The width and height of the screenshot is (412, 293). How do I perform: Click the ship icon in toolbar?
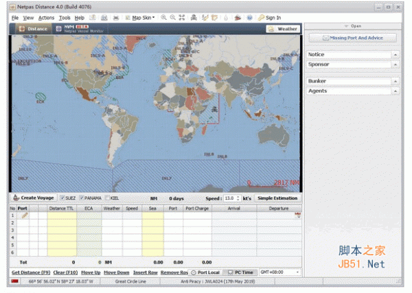tap(238, 18)
